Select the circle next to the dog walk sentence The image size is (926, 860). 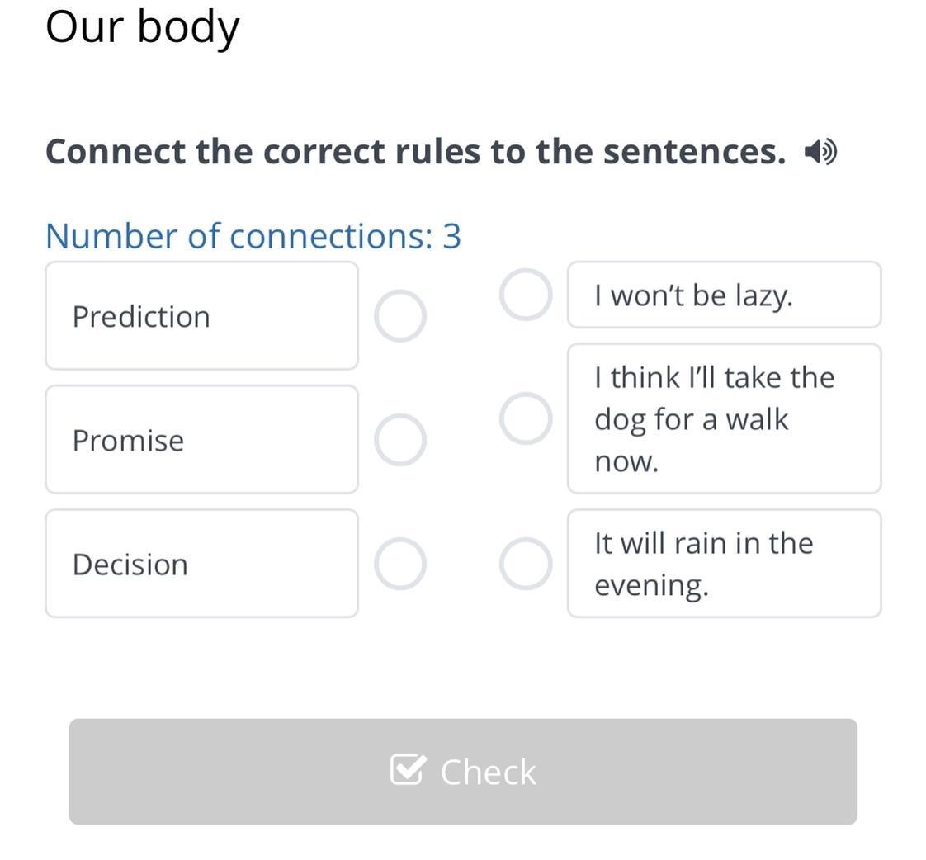526,418
